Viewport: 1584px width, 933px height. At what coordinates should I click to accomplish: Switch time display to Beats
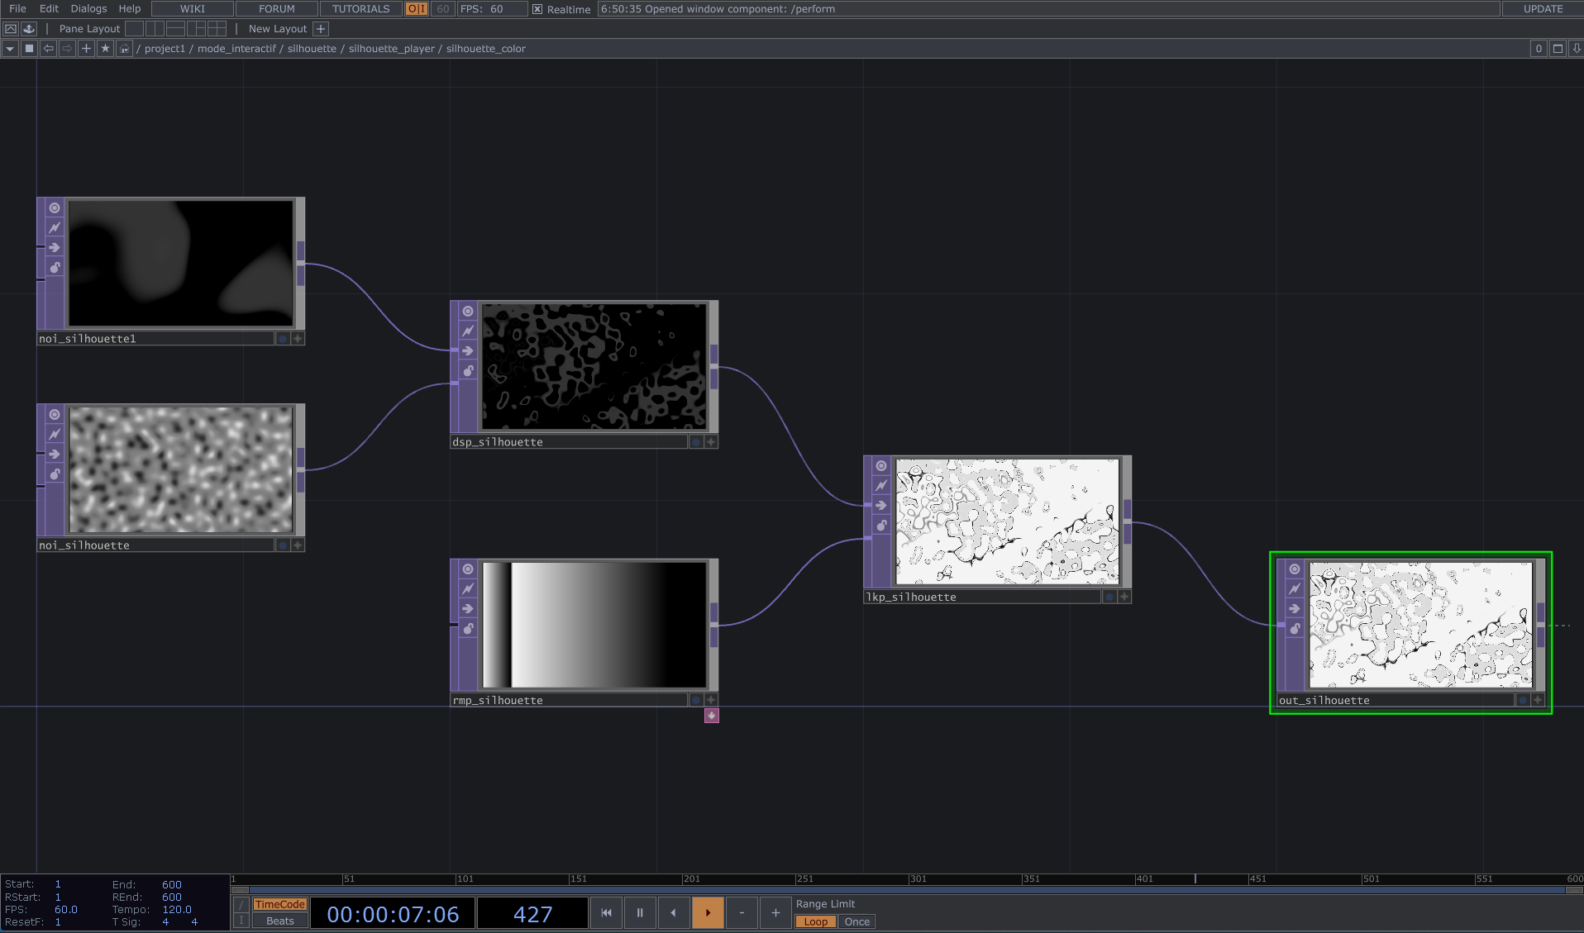point(279,921)
